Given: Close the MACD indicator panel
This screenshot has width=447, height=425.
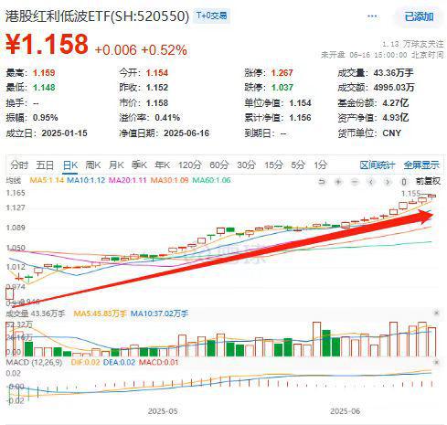Looking at the screenshot, I should [x=436, y=362].
